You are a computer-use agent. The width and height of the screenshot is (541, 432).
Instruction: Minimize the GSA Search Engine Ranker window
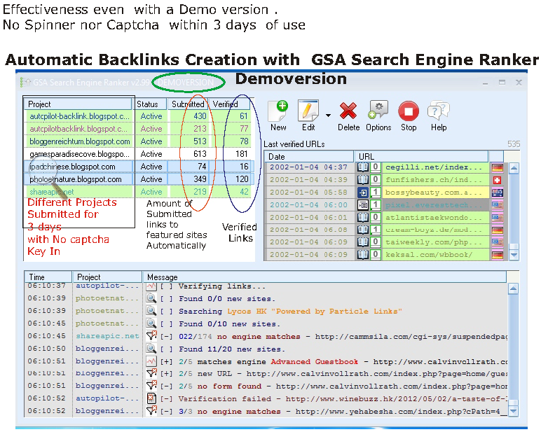tap(485, 83)
